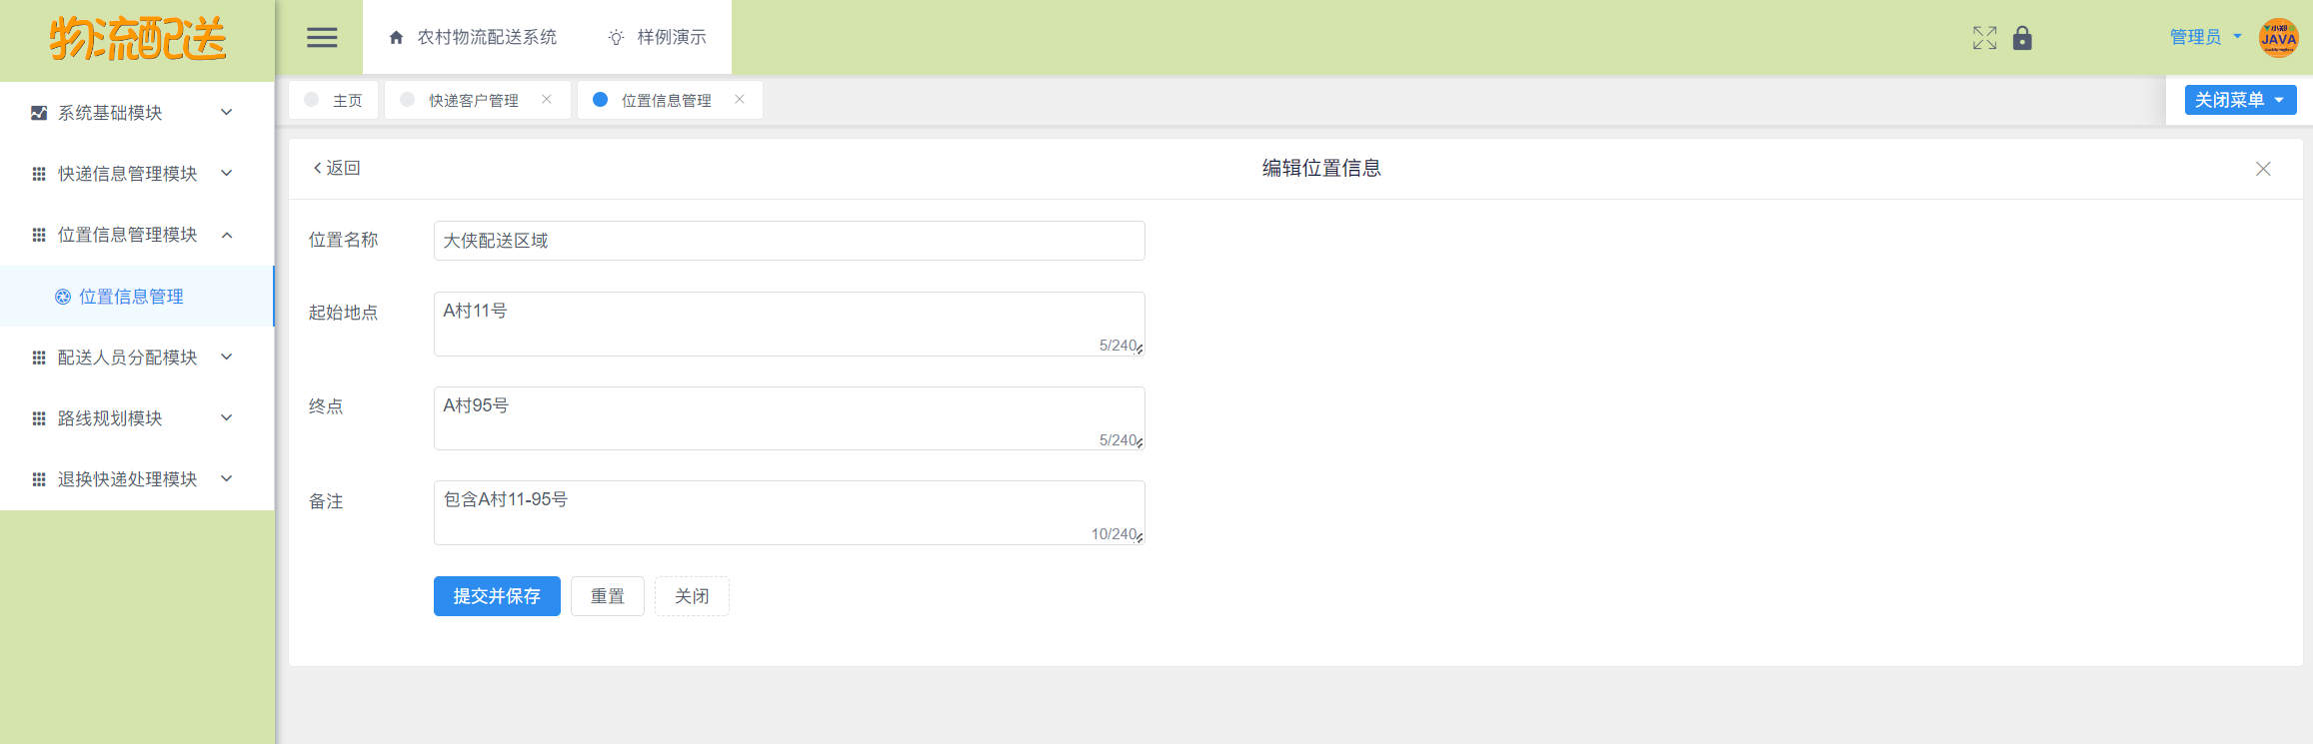Image resolution: width=2313 pixels, height=744 pixels.
Task: Click the 起始地点 textarea
Action: pos(790,324)
